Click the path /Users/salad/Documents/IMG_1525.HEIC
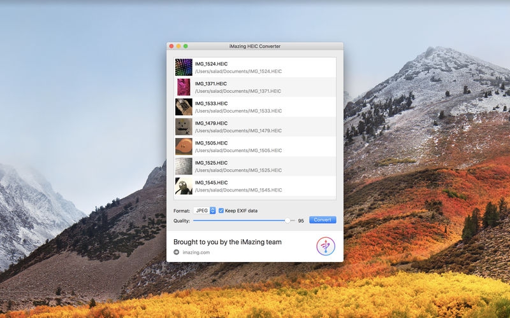 (x=238, y=170)
